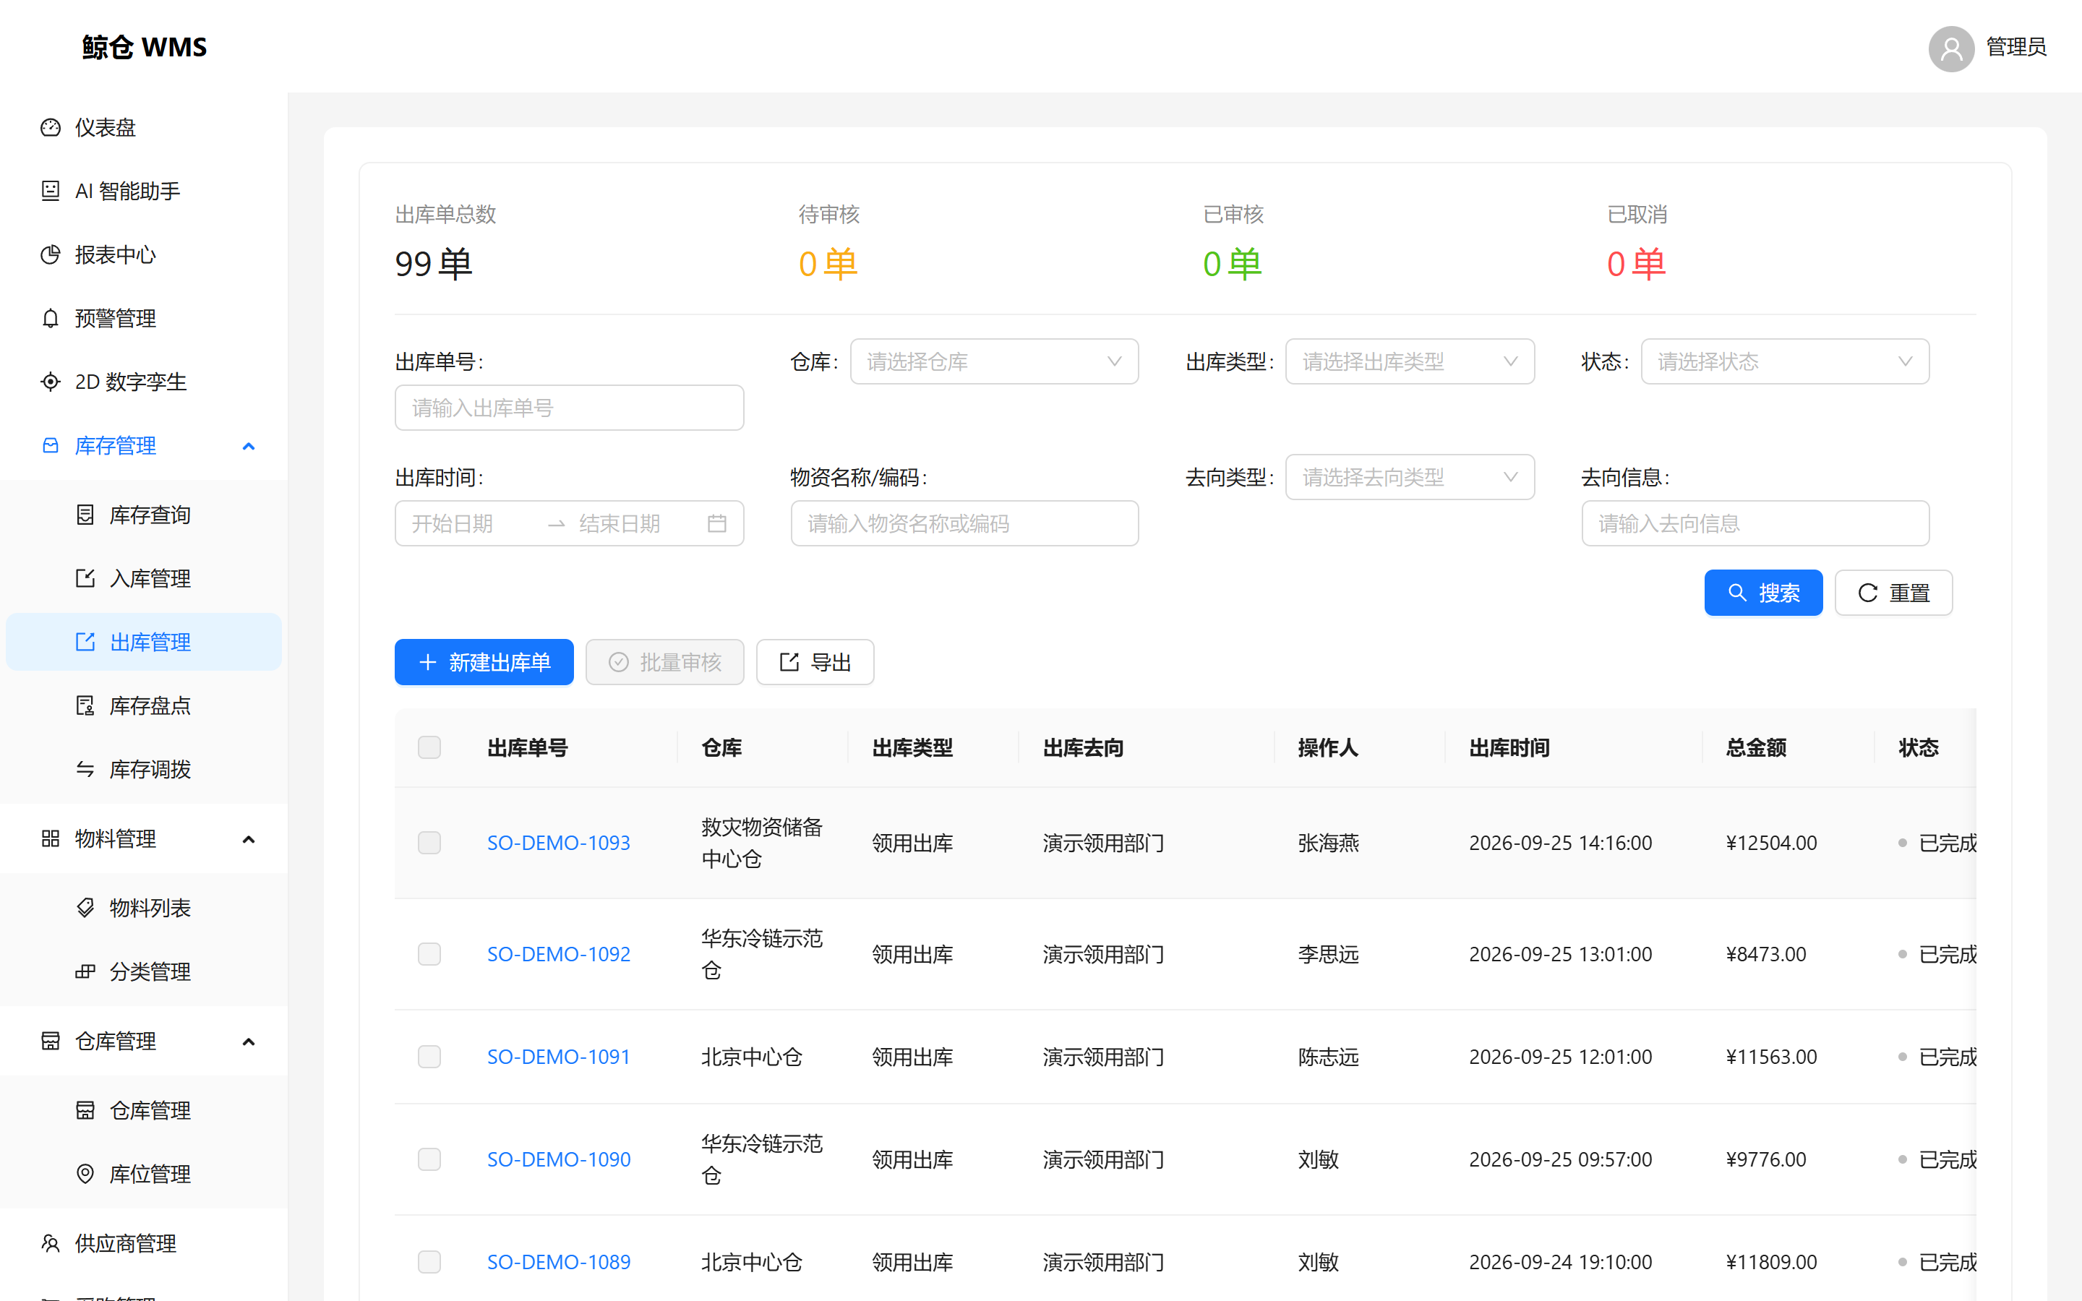2082x1301 pixels.
Task: Click the 2D 数字孪生 target icon
Action: (51, 382)
